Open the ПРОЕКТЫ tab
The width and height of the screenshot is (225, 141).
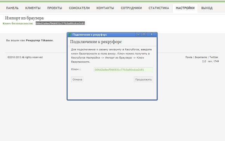[x=55, y=8]
